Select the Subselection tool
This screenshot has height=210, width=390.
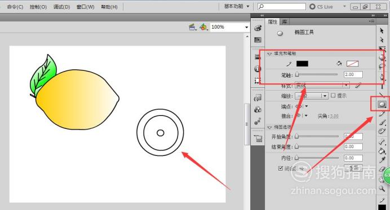coord(382,40)
